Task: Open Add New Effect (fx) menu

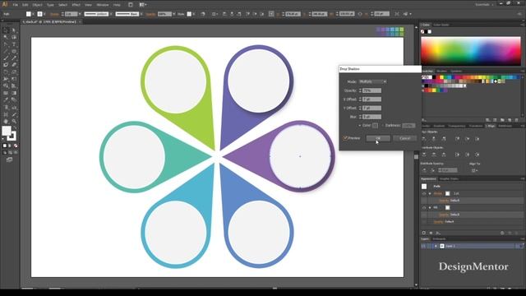Action: tap(438, 233)
